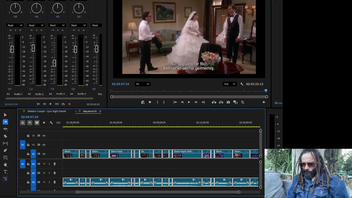Screen dimensions: 352x198
Task: Close the Sequence 01 tab
Action: [76, 111]
